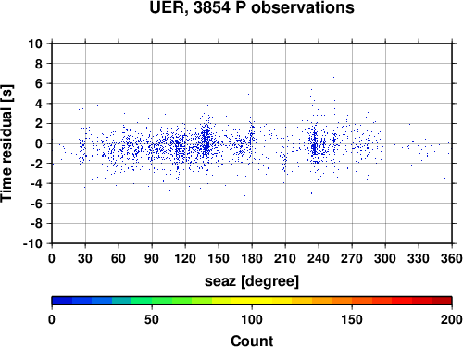463x347 pixels.
Task: Click the y-axis tick label '10'
Action: click(x=35, y=43)
